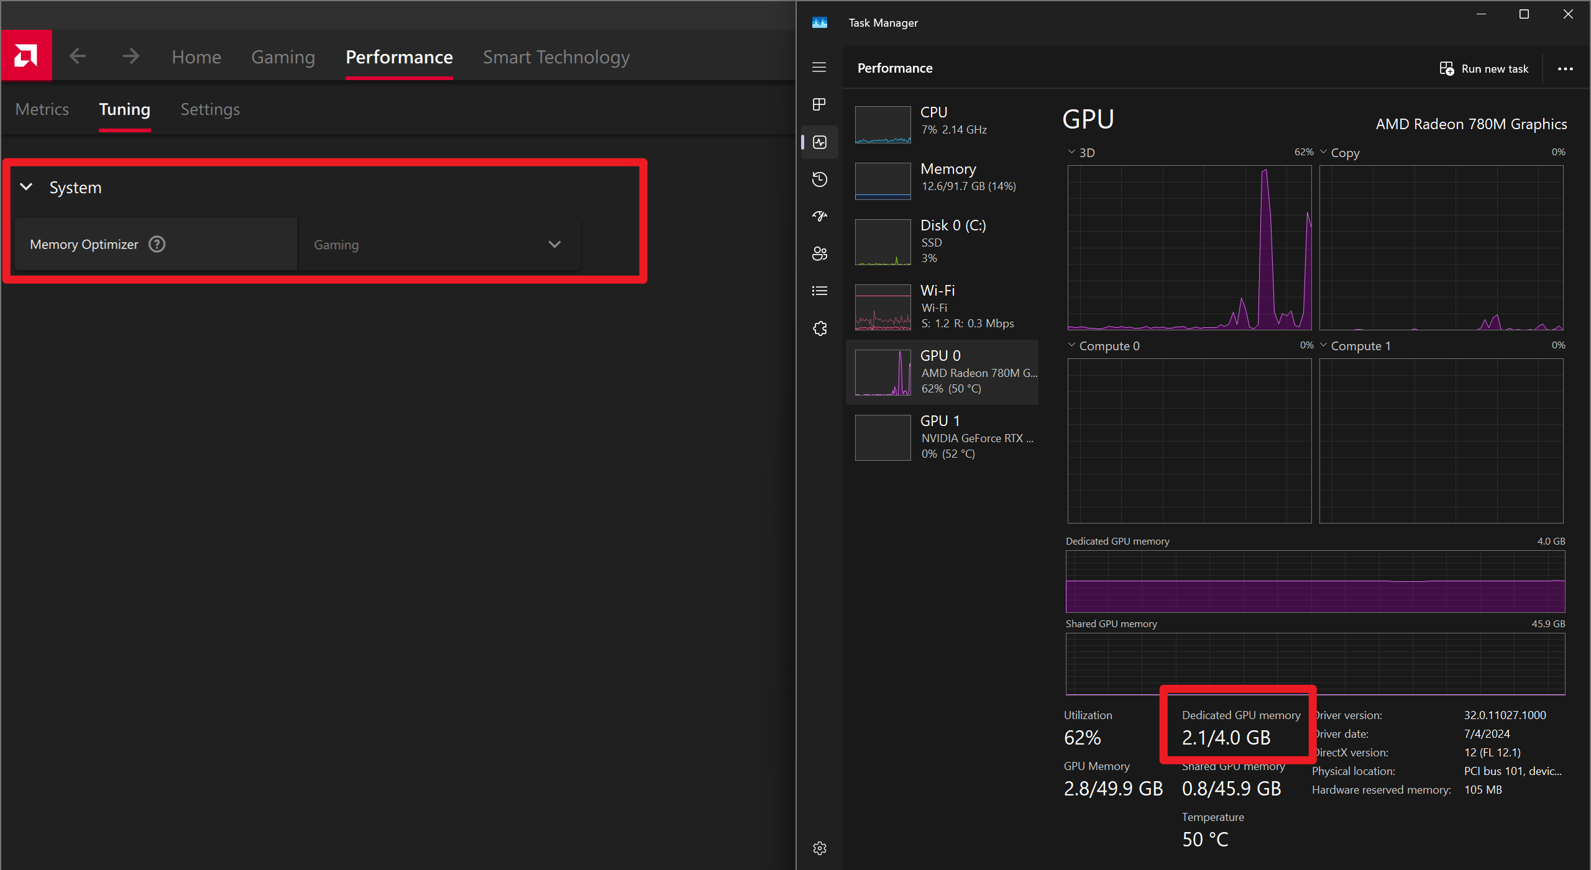Click the Memory Optimizer help icon
Image resolution: width=1591 pixels, height=870 pixels.
[157, 244]
